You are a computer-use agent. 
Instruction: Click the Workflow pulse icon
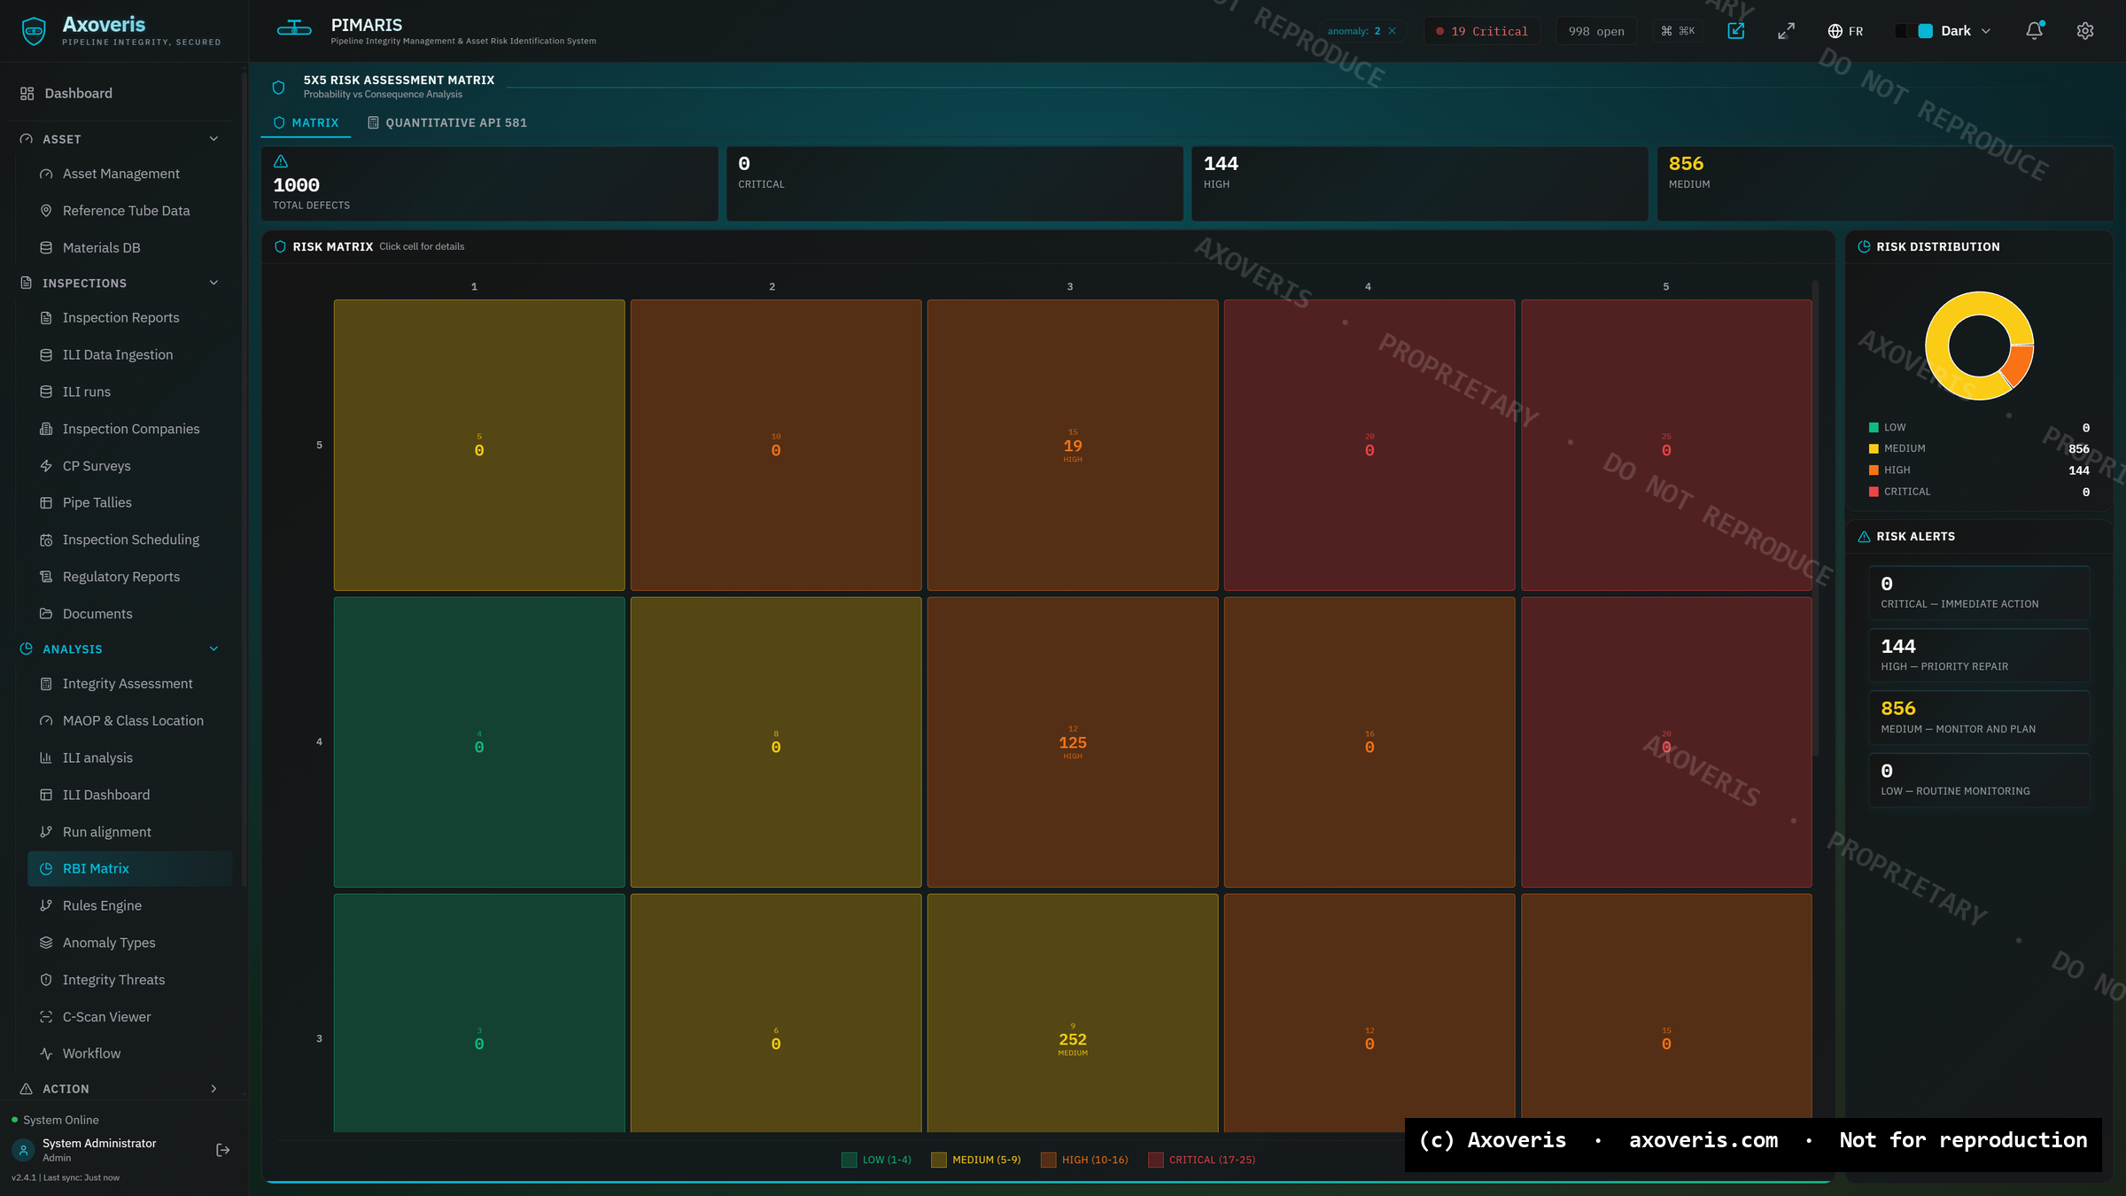(46, 1053)
